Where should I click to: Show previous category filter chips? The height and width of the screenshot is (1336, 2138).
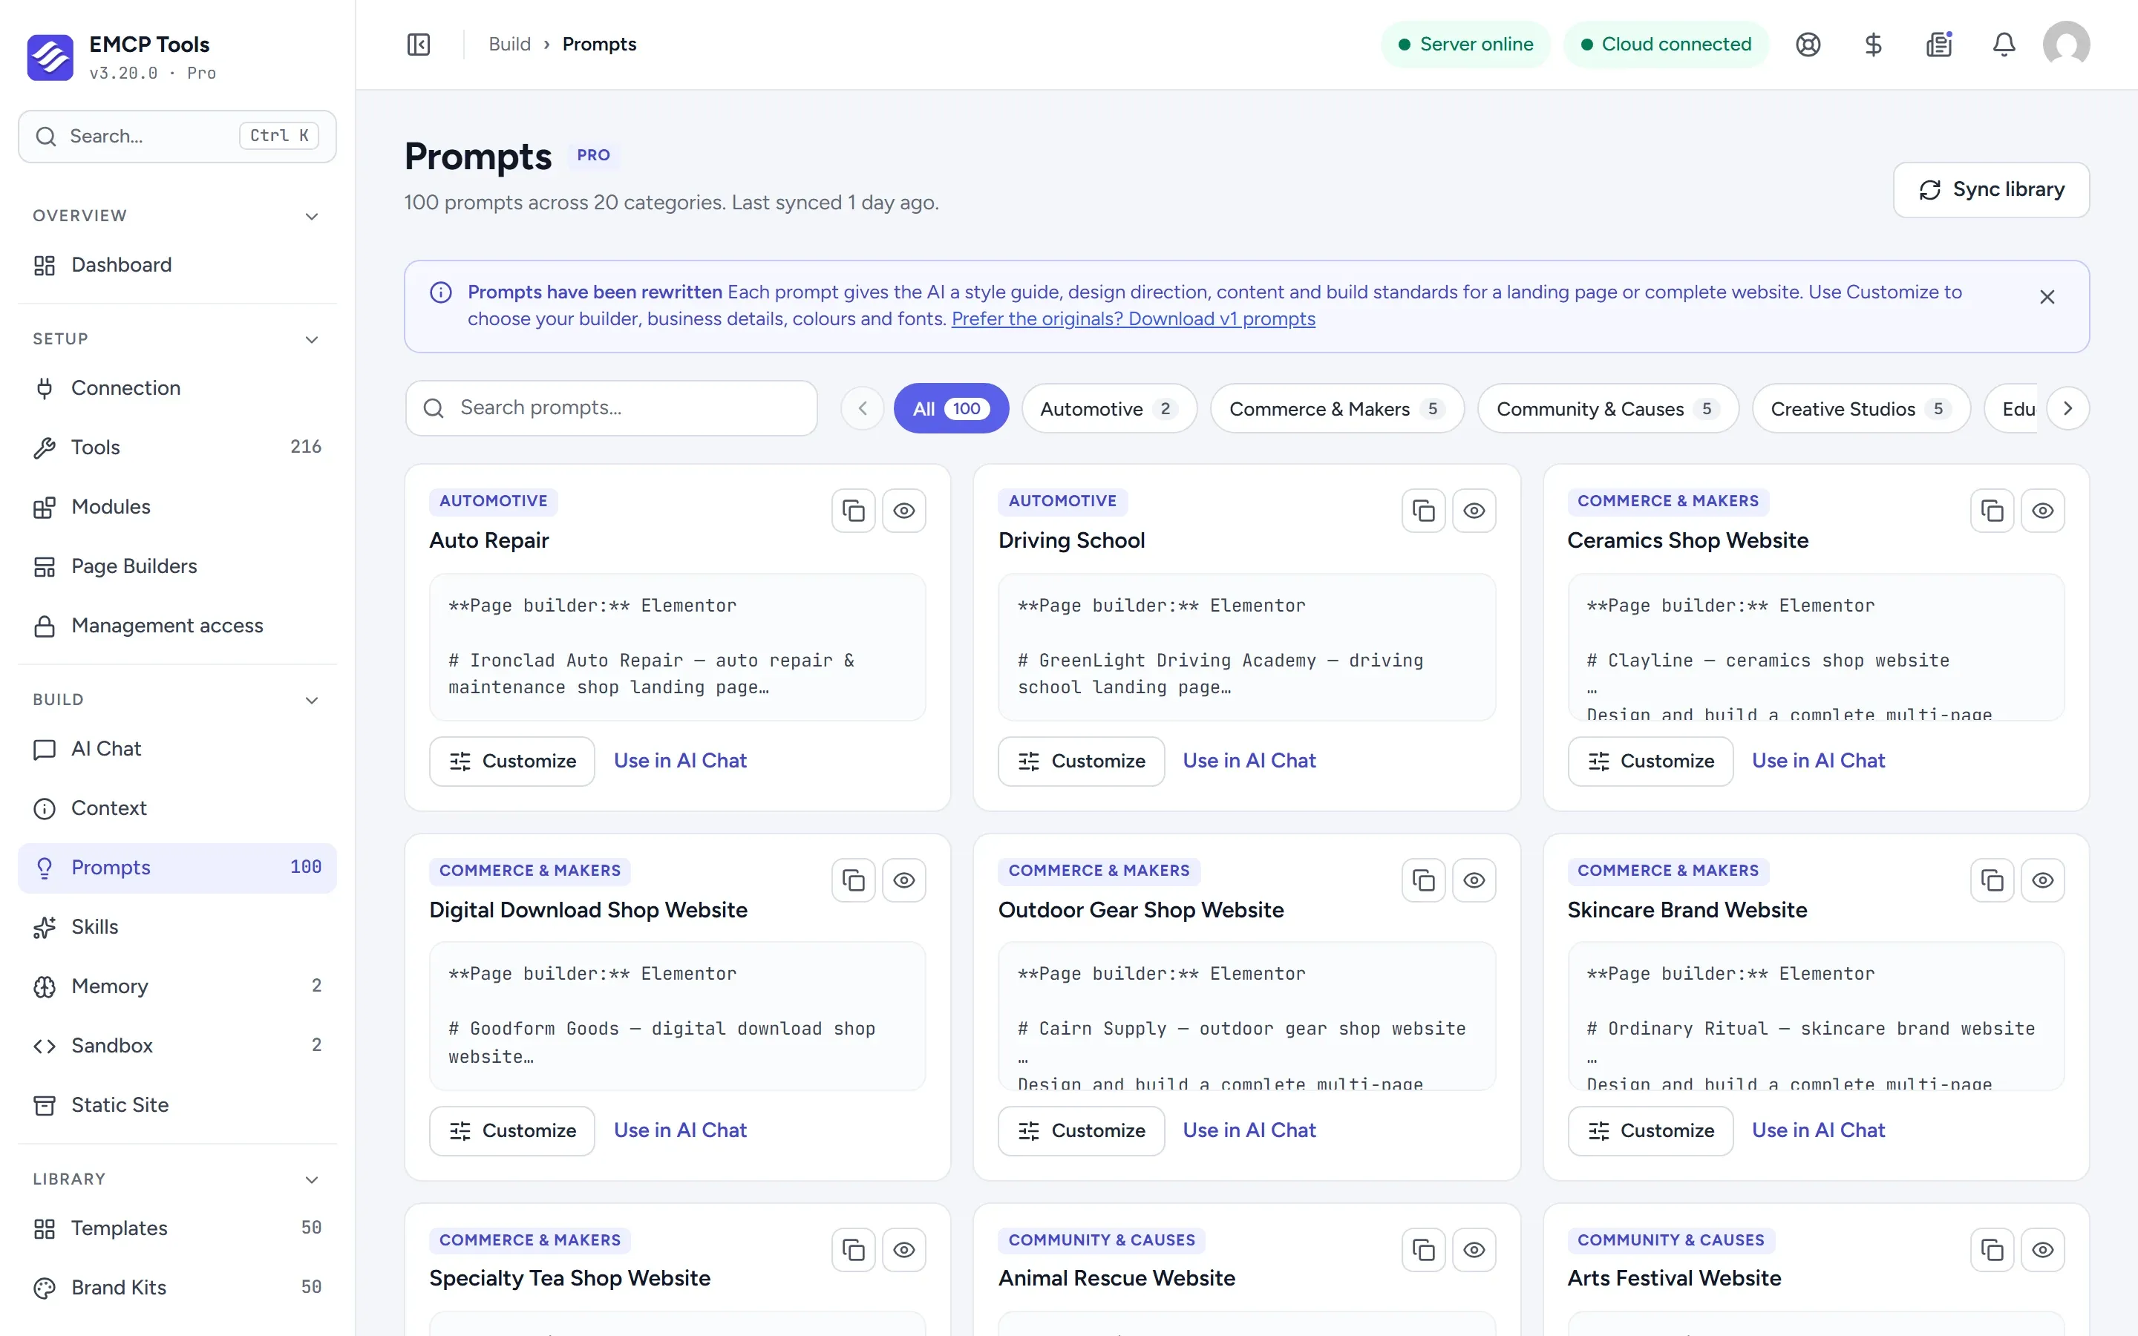(863, 408)
